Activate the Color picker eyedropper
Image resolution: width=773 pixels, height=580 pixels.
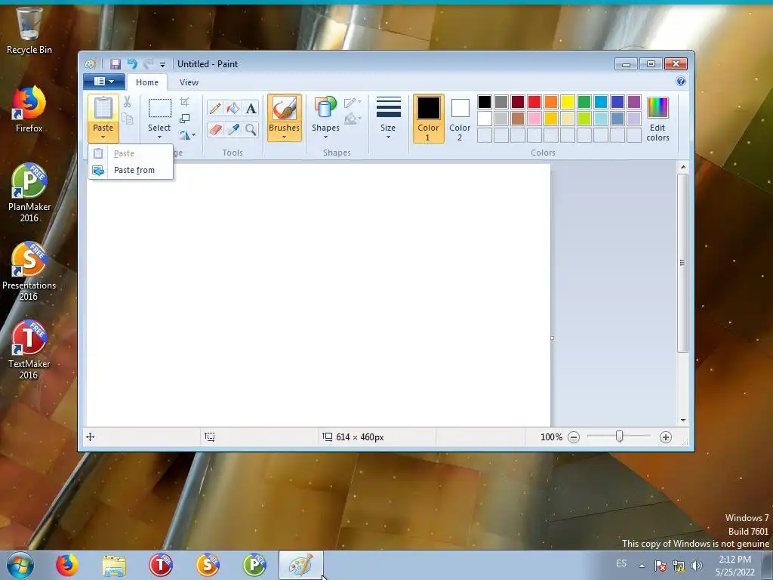click(233, 130)
